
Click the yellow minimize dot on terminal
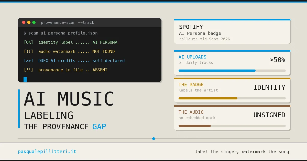pyautogui.click(x=29, y=22)
